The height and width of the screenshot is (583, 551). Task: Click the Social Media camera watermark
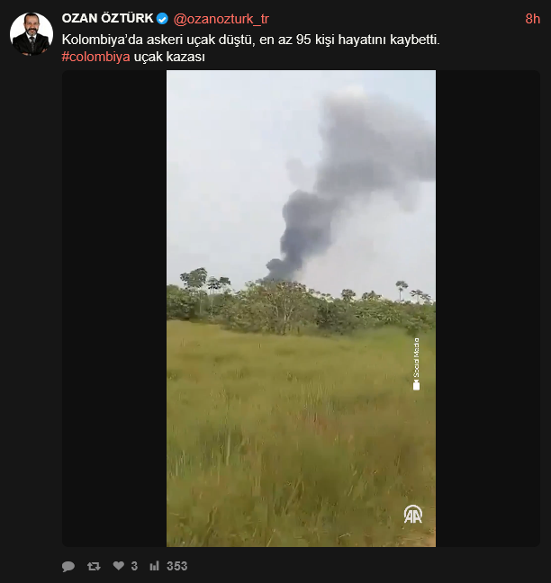click(416, 364)
